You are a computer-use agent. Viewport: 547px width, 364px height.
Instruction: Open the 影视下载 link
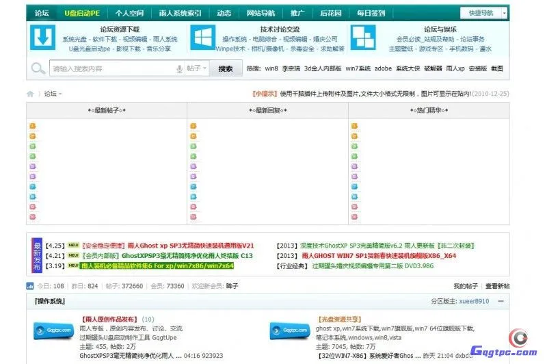click(129, 49)
